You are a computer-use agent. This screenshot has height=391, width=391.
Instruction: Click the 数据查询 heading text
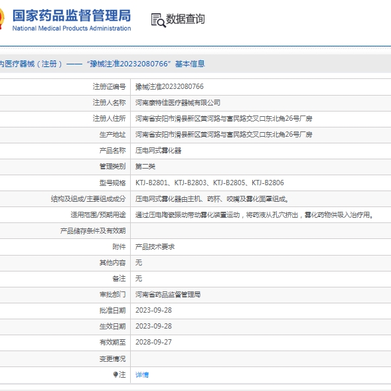(185, 19)
